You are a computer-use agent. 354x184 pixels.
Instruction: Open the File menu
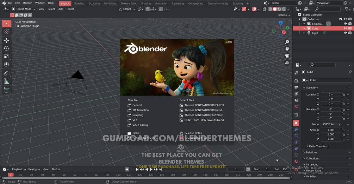pyautogui.click(x=10, y=3)
